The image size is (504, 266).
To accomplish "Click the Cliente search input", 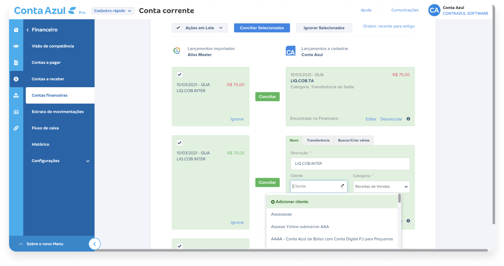I will (x=319, y=187).
